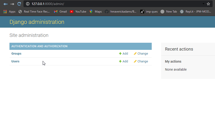Add a new group
The height and width of the screenshot is (120, 215).
point(123,54)
